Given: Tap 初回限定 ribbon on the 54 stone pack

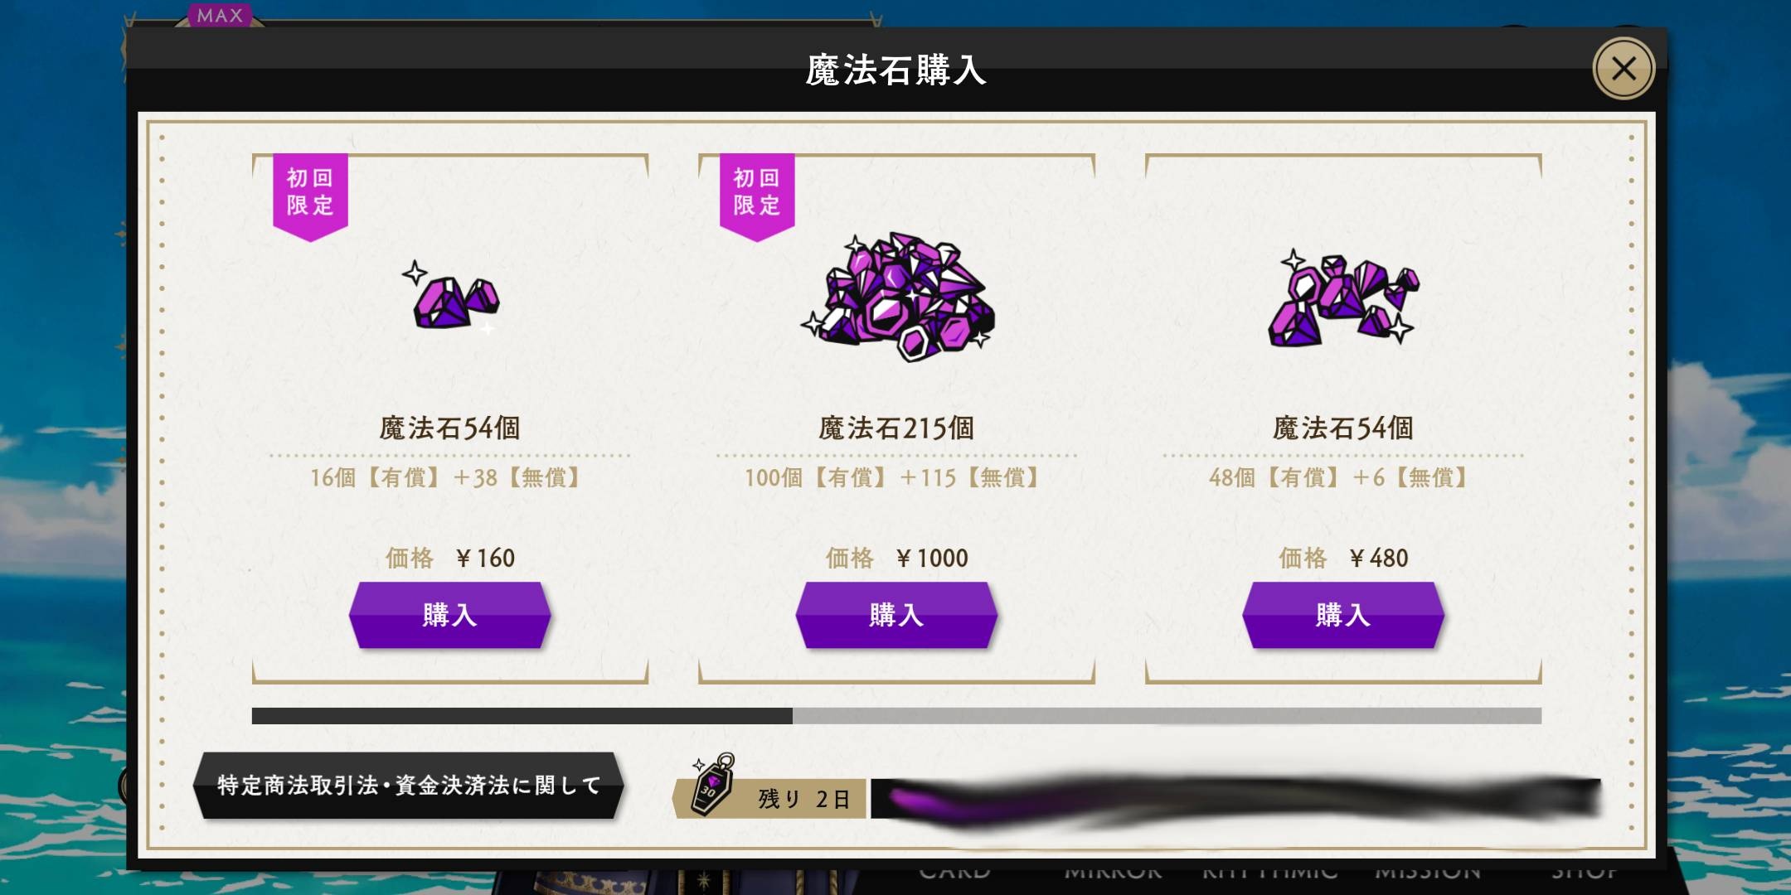Looking at the screenshot, I should [x=310, y=197].
